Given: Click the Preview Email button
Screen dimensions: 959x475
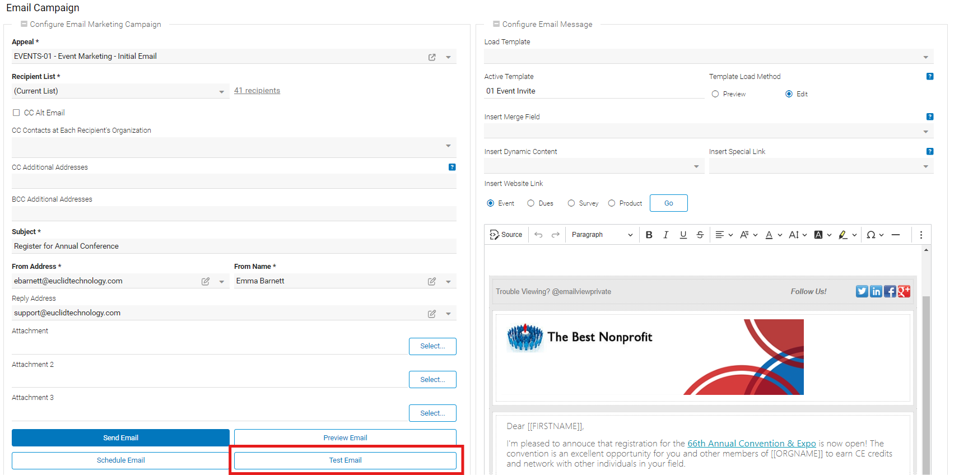Looking at the screenshot, I should point(345,438).
